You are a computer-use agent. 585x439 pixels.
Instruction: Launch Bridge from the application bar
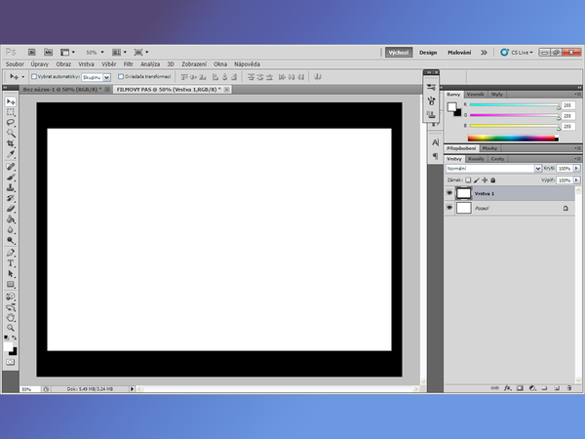coord(31,52)
